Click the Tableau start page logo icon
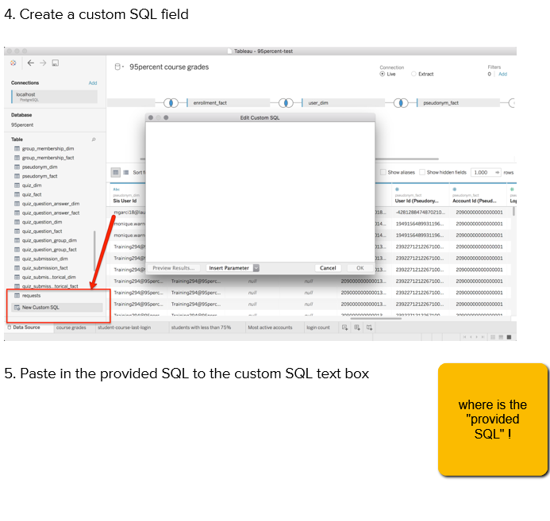 [x=13, y=63]
